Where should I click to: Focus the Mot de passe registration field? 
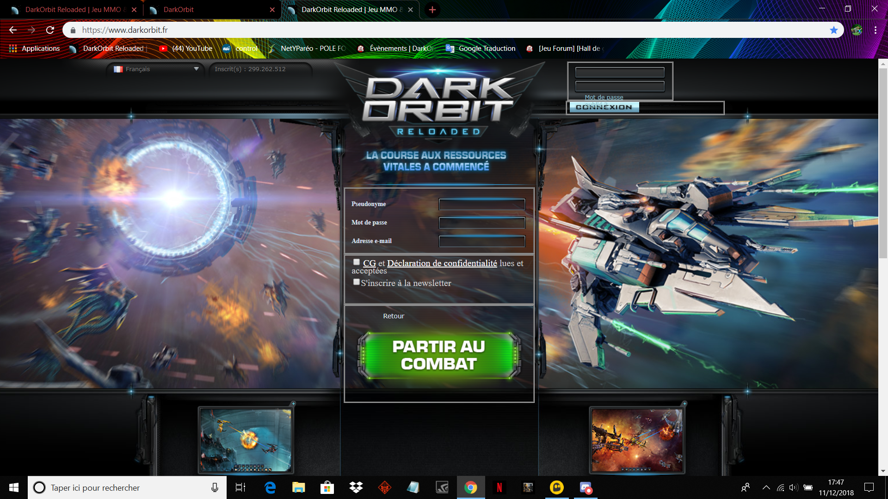[482, 223]
